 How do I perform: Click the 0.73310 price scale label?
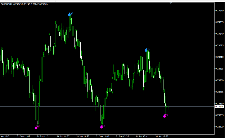point(219,57)
